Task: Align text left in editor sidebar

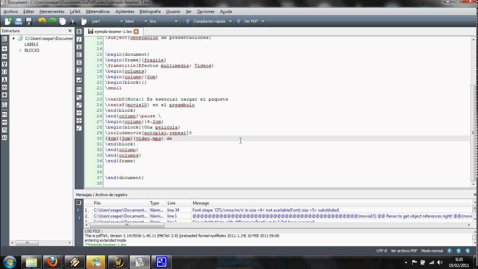Action: [79, 55]
